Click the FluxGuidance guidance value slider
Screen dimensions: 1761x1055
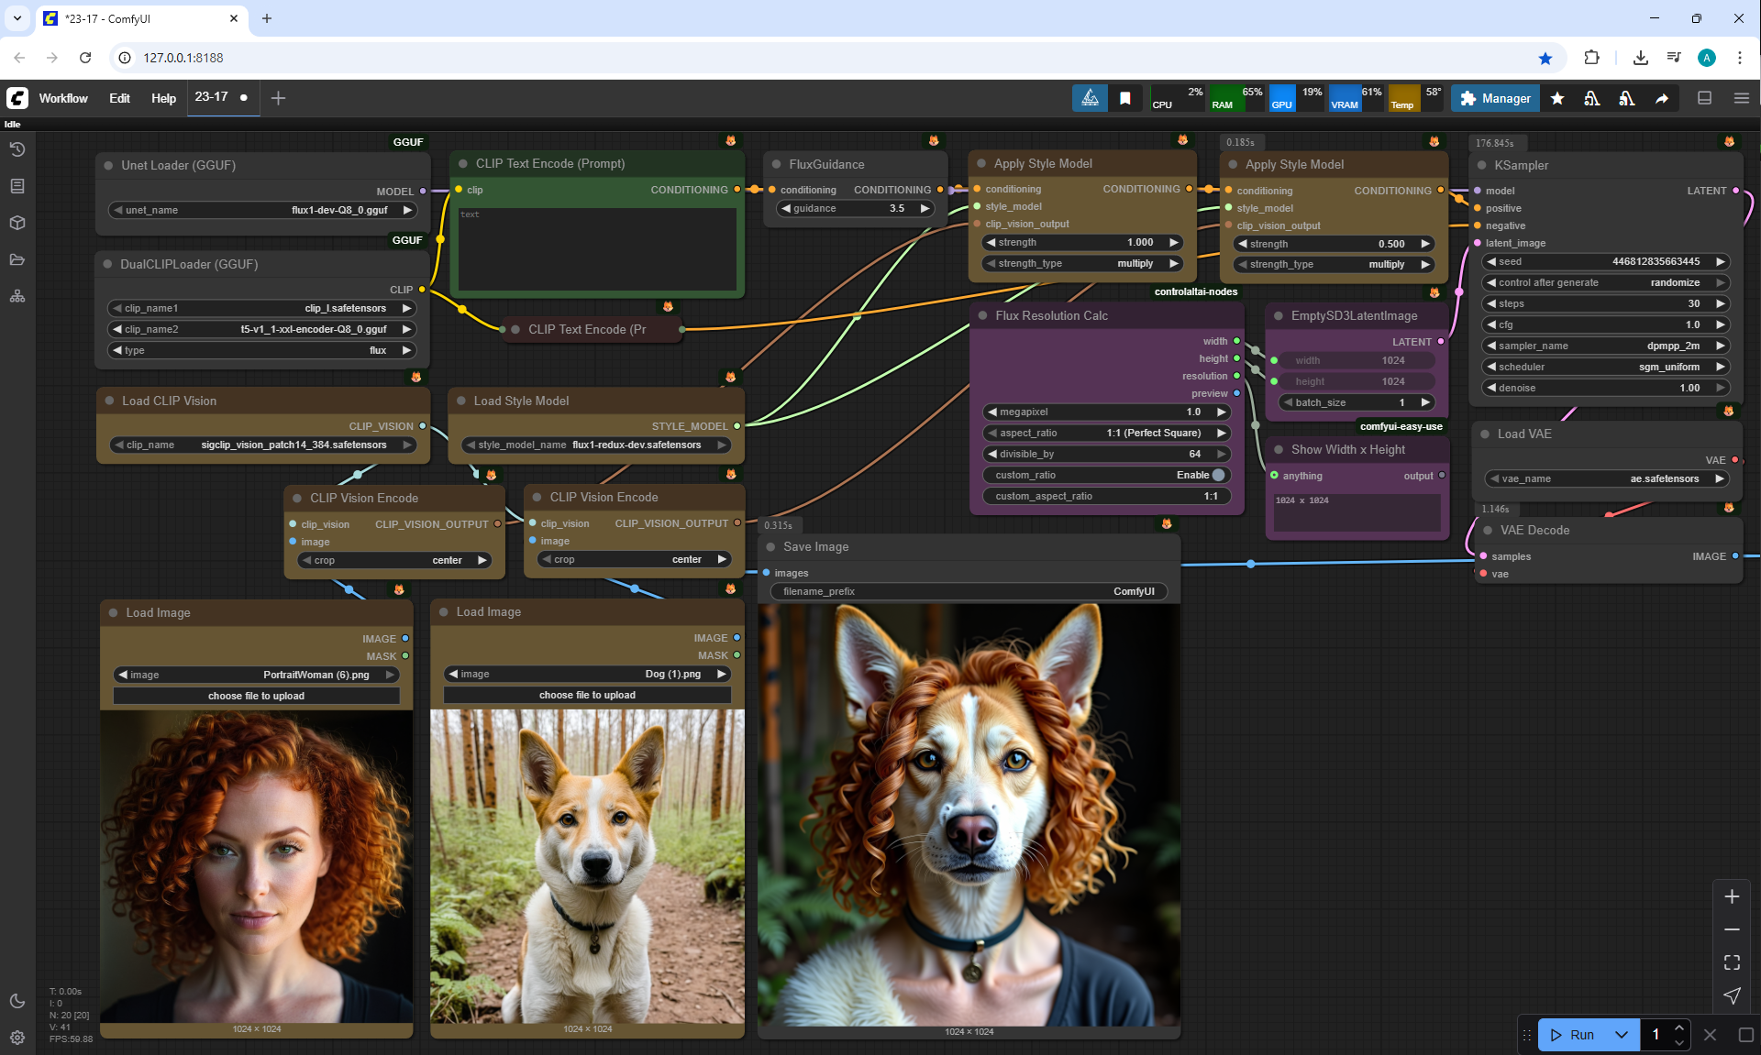(855, 208)
